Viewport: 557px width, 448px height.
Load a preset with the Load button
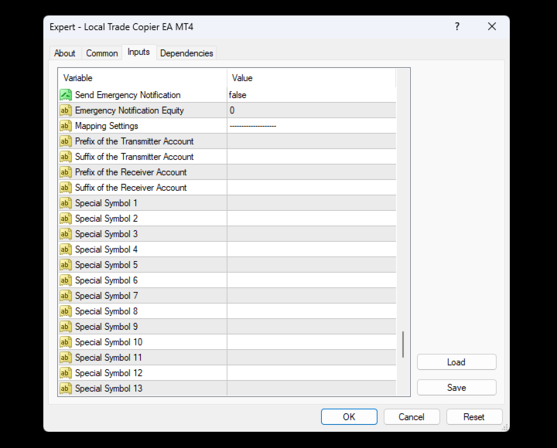coord(456,362)
